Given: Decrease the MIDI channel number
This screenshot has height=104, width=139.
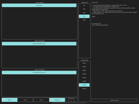Looking at the screenshot, I should tap(67, 100).
